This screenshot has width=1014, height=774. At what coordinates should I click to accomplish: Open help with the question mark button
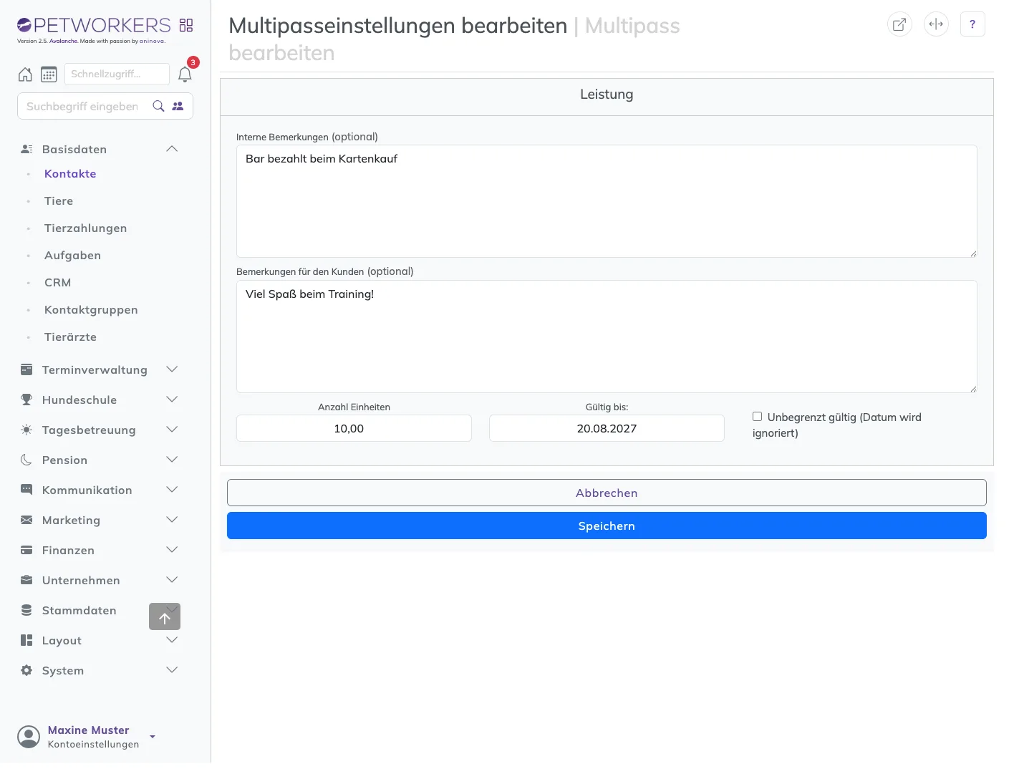pyautogui.click(x=972, y=24)
